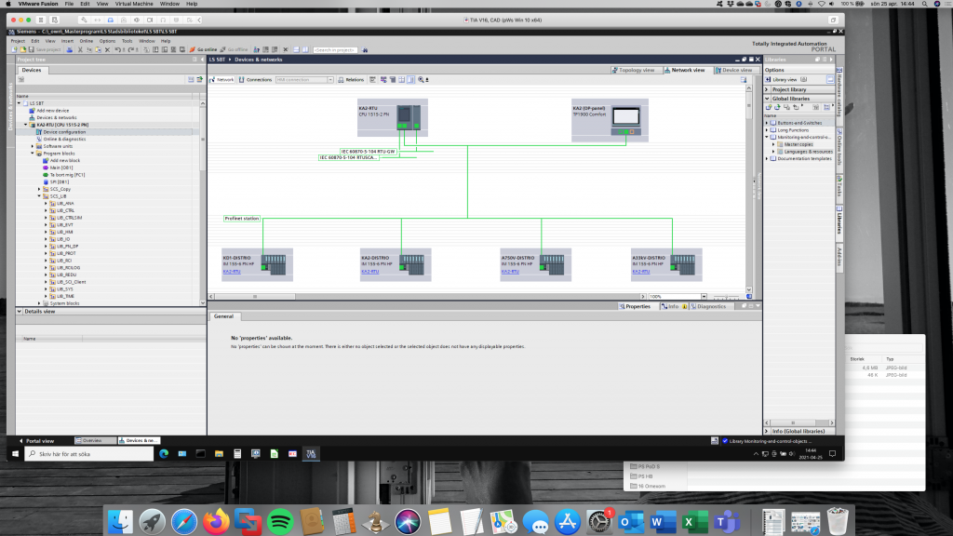Switch to Portal view

[36, 440]
